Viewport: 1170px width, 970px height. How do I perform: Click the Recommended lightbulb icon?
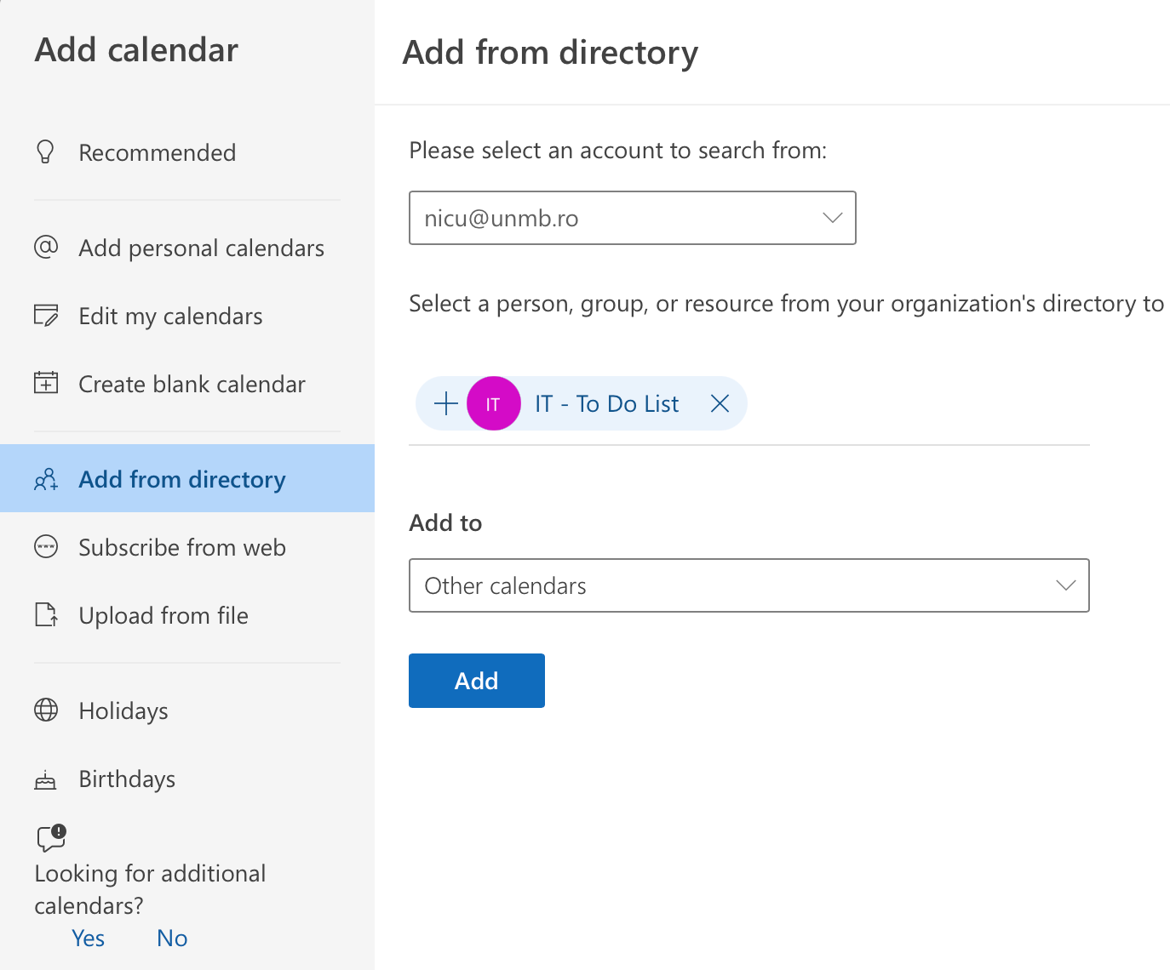click(x=46, y=152)
